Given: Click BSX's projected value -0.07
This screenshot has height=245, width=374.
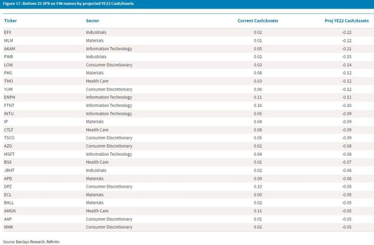Looking at the screenshot, I should [x=347, y=163].
